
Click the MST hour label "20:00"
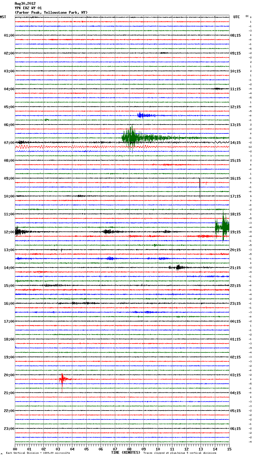(x=9, y=375)
